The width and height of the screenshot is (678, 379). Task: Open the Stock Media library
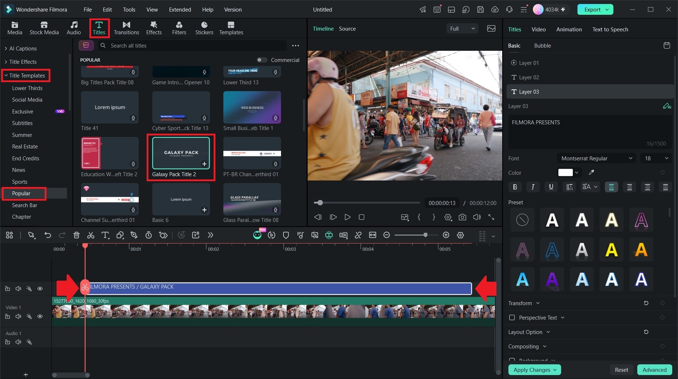[x=44, y=28]
